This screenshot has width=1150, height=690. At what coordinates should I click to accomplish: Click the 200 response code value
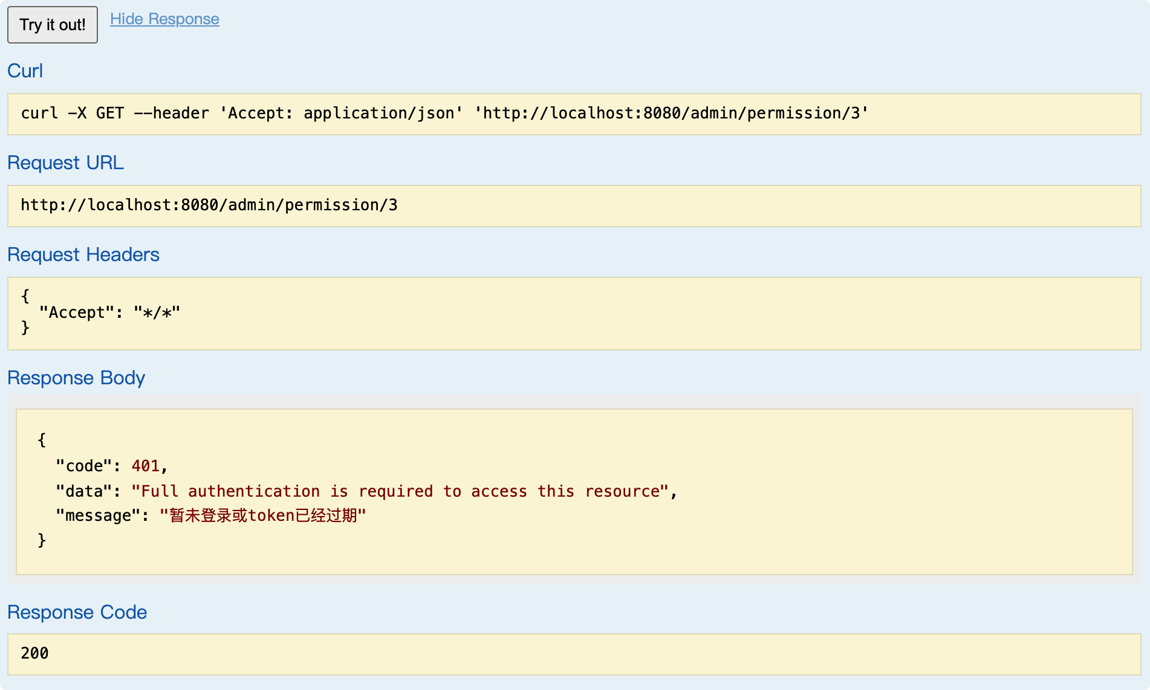[x=34, y=653]
